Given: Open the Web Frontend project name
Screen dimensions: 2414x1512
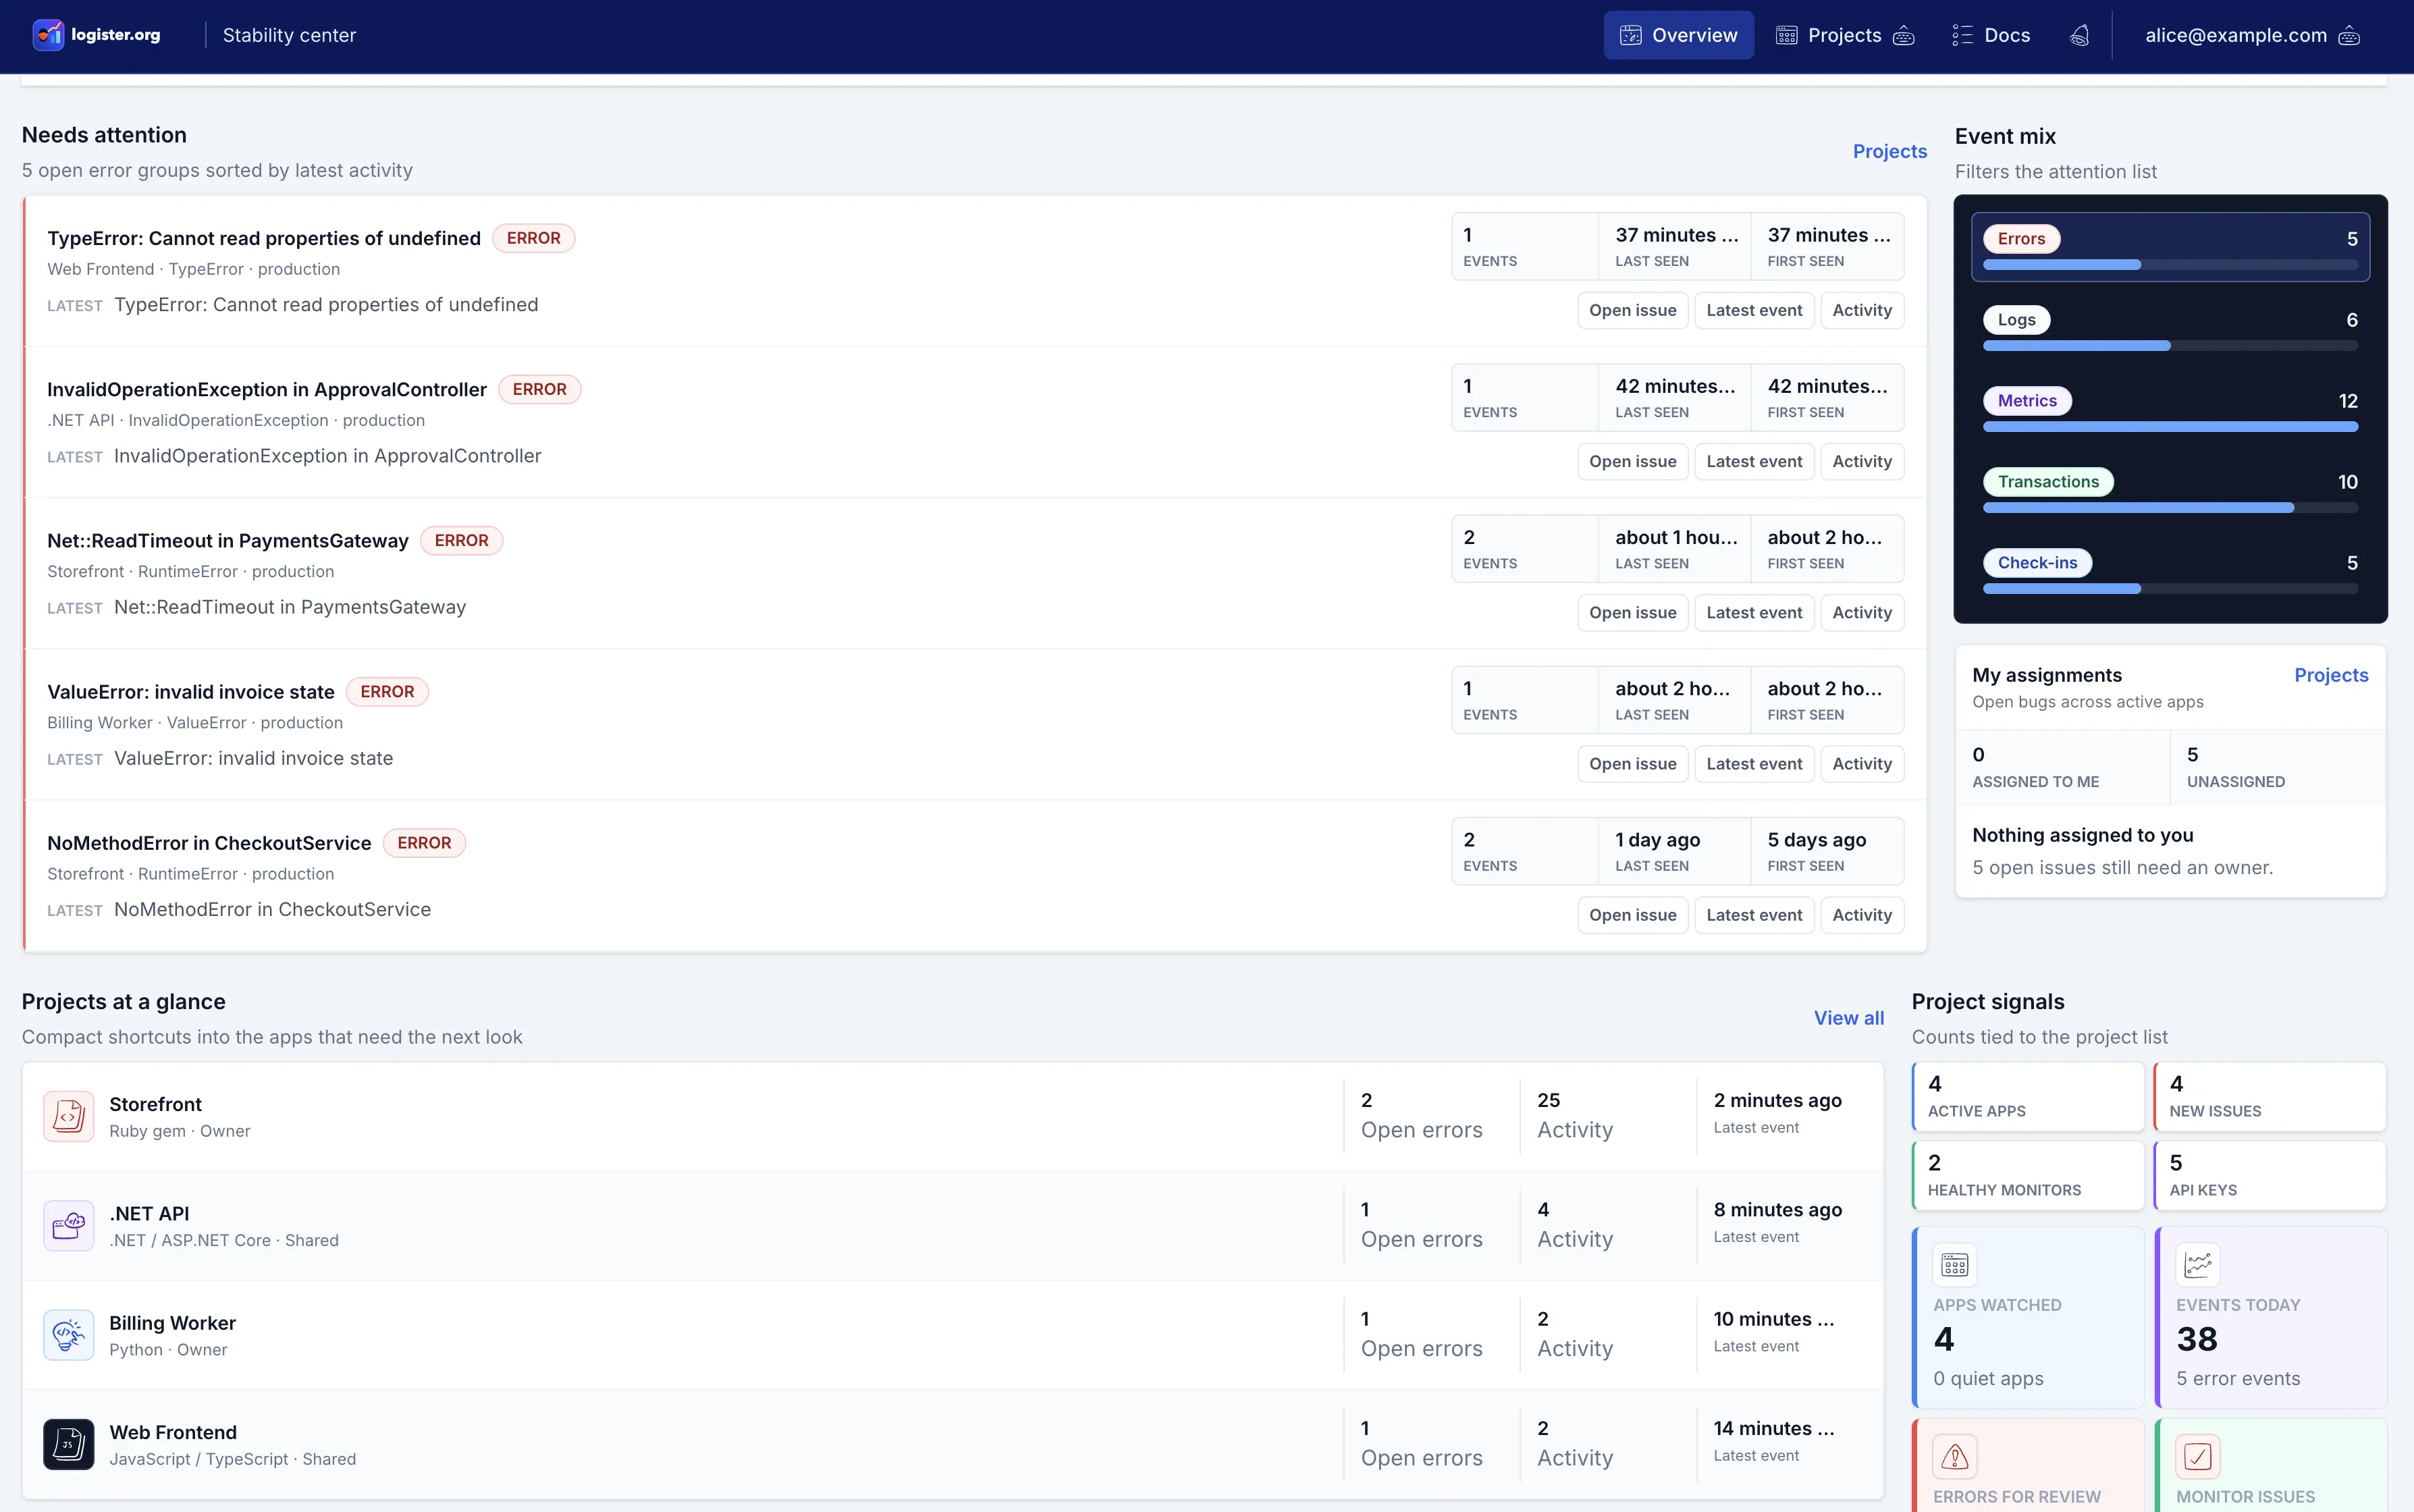Looking at the screenshot, I should pyautogui.click(x=173, y=1432).
